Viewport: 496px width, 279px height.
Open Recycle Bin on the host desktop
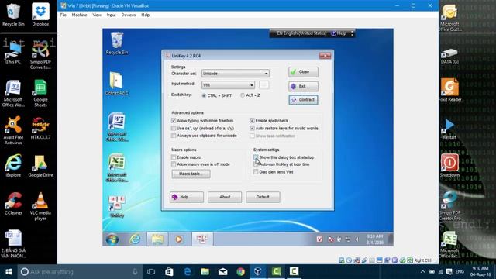point(13,15)
